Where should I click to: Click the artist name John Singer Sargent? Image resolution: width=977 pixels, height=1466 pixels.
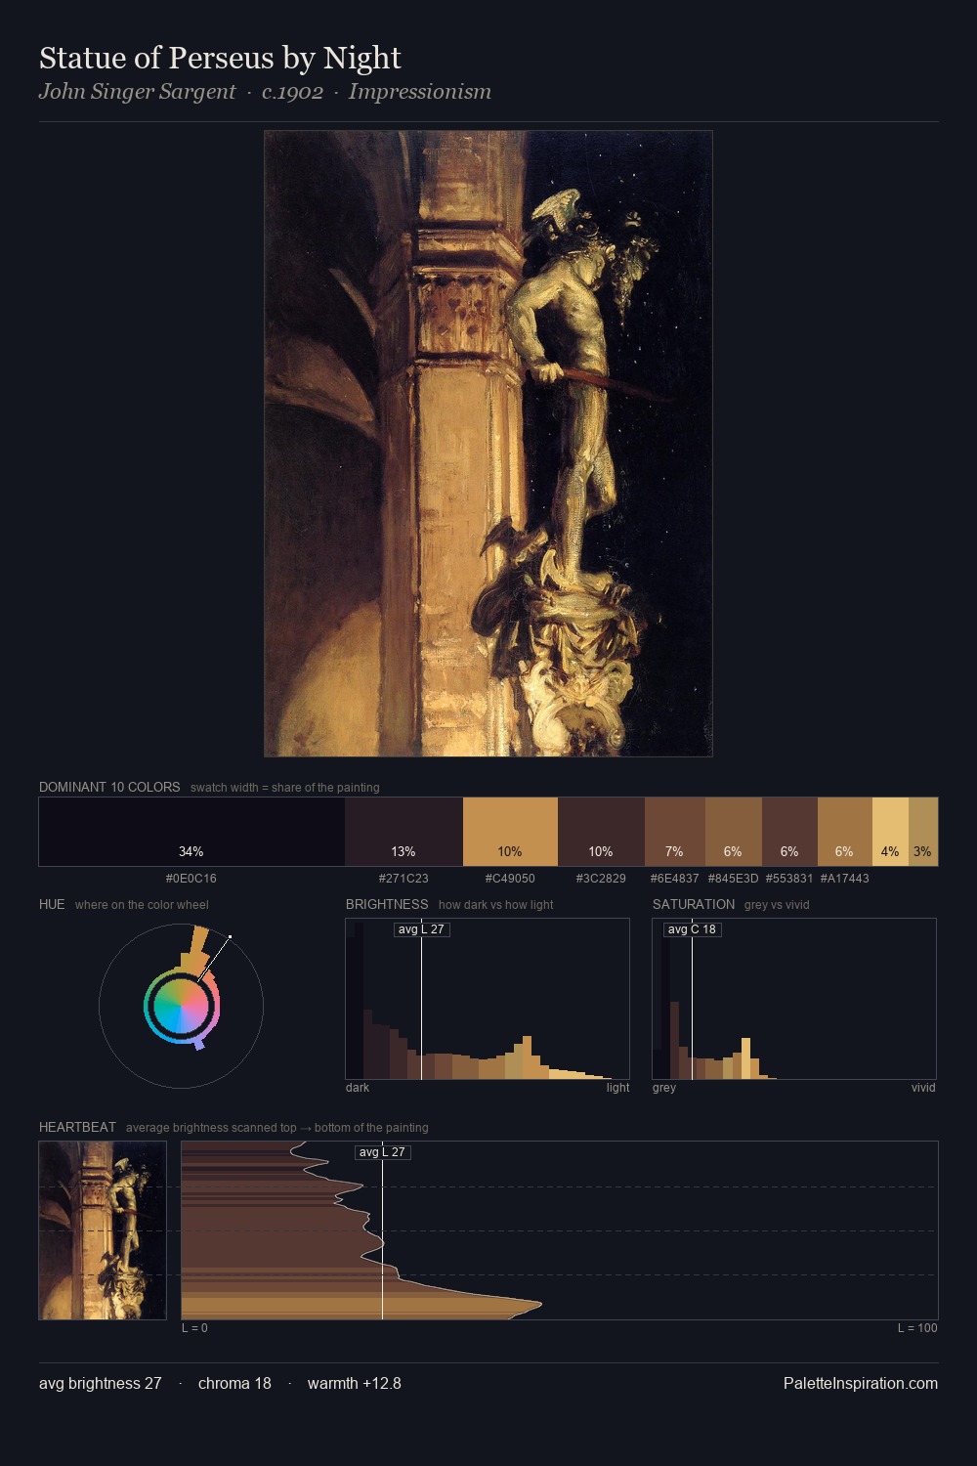137,92
